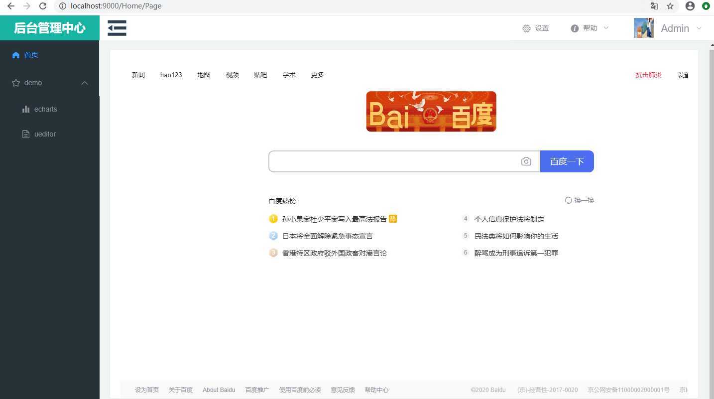Click the Admin avatar picture
The width and height of the screenshot is (714, 399).
pyautogui.click(x=644, y=28)
